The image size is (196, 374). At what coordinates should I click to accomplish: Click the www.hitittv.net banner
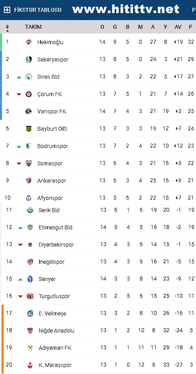pos(126,9)
